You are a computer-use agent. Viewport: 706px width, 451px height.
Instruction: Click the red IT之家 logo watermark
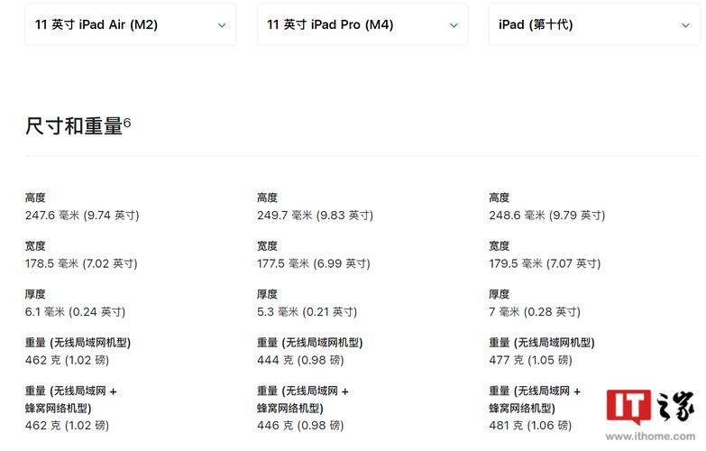[628, 408]
